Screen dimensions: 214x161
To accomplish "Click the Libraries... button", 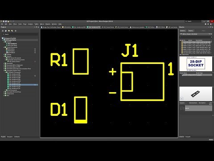I will pyautogui.click(x=183, y=31).
